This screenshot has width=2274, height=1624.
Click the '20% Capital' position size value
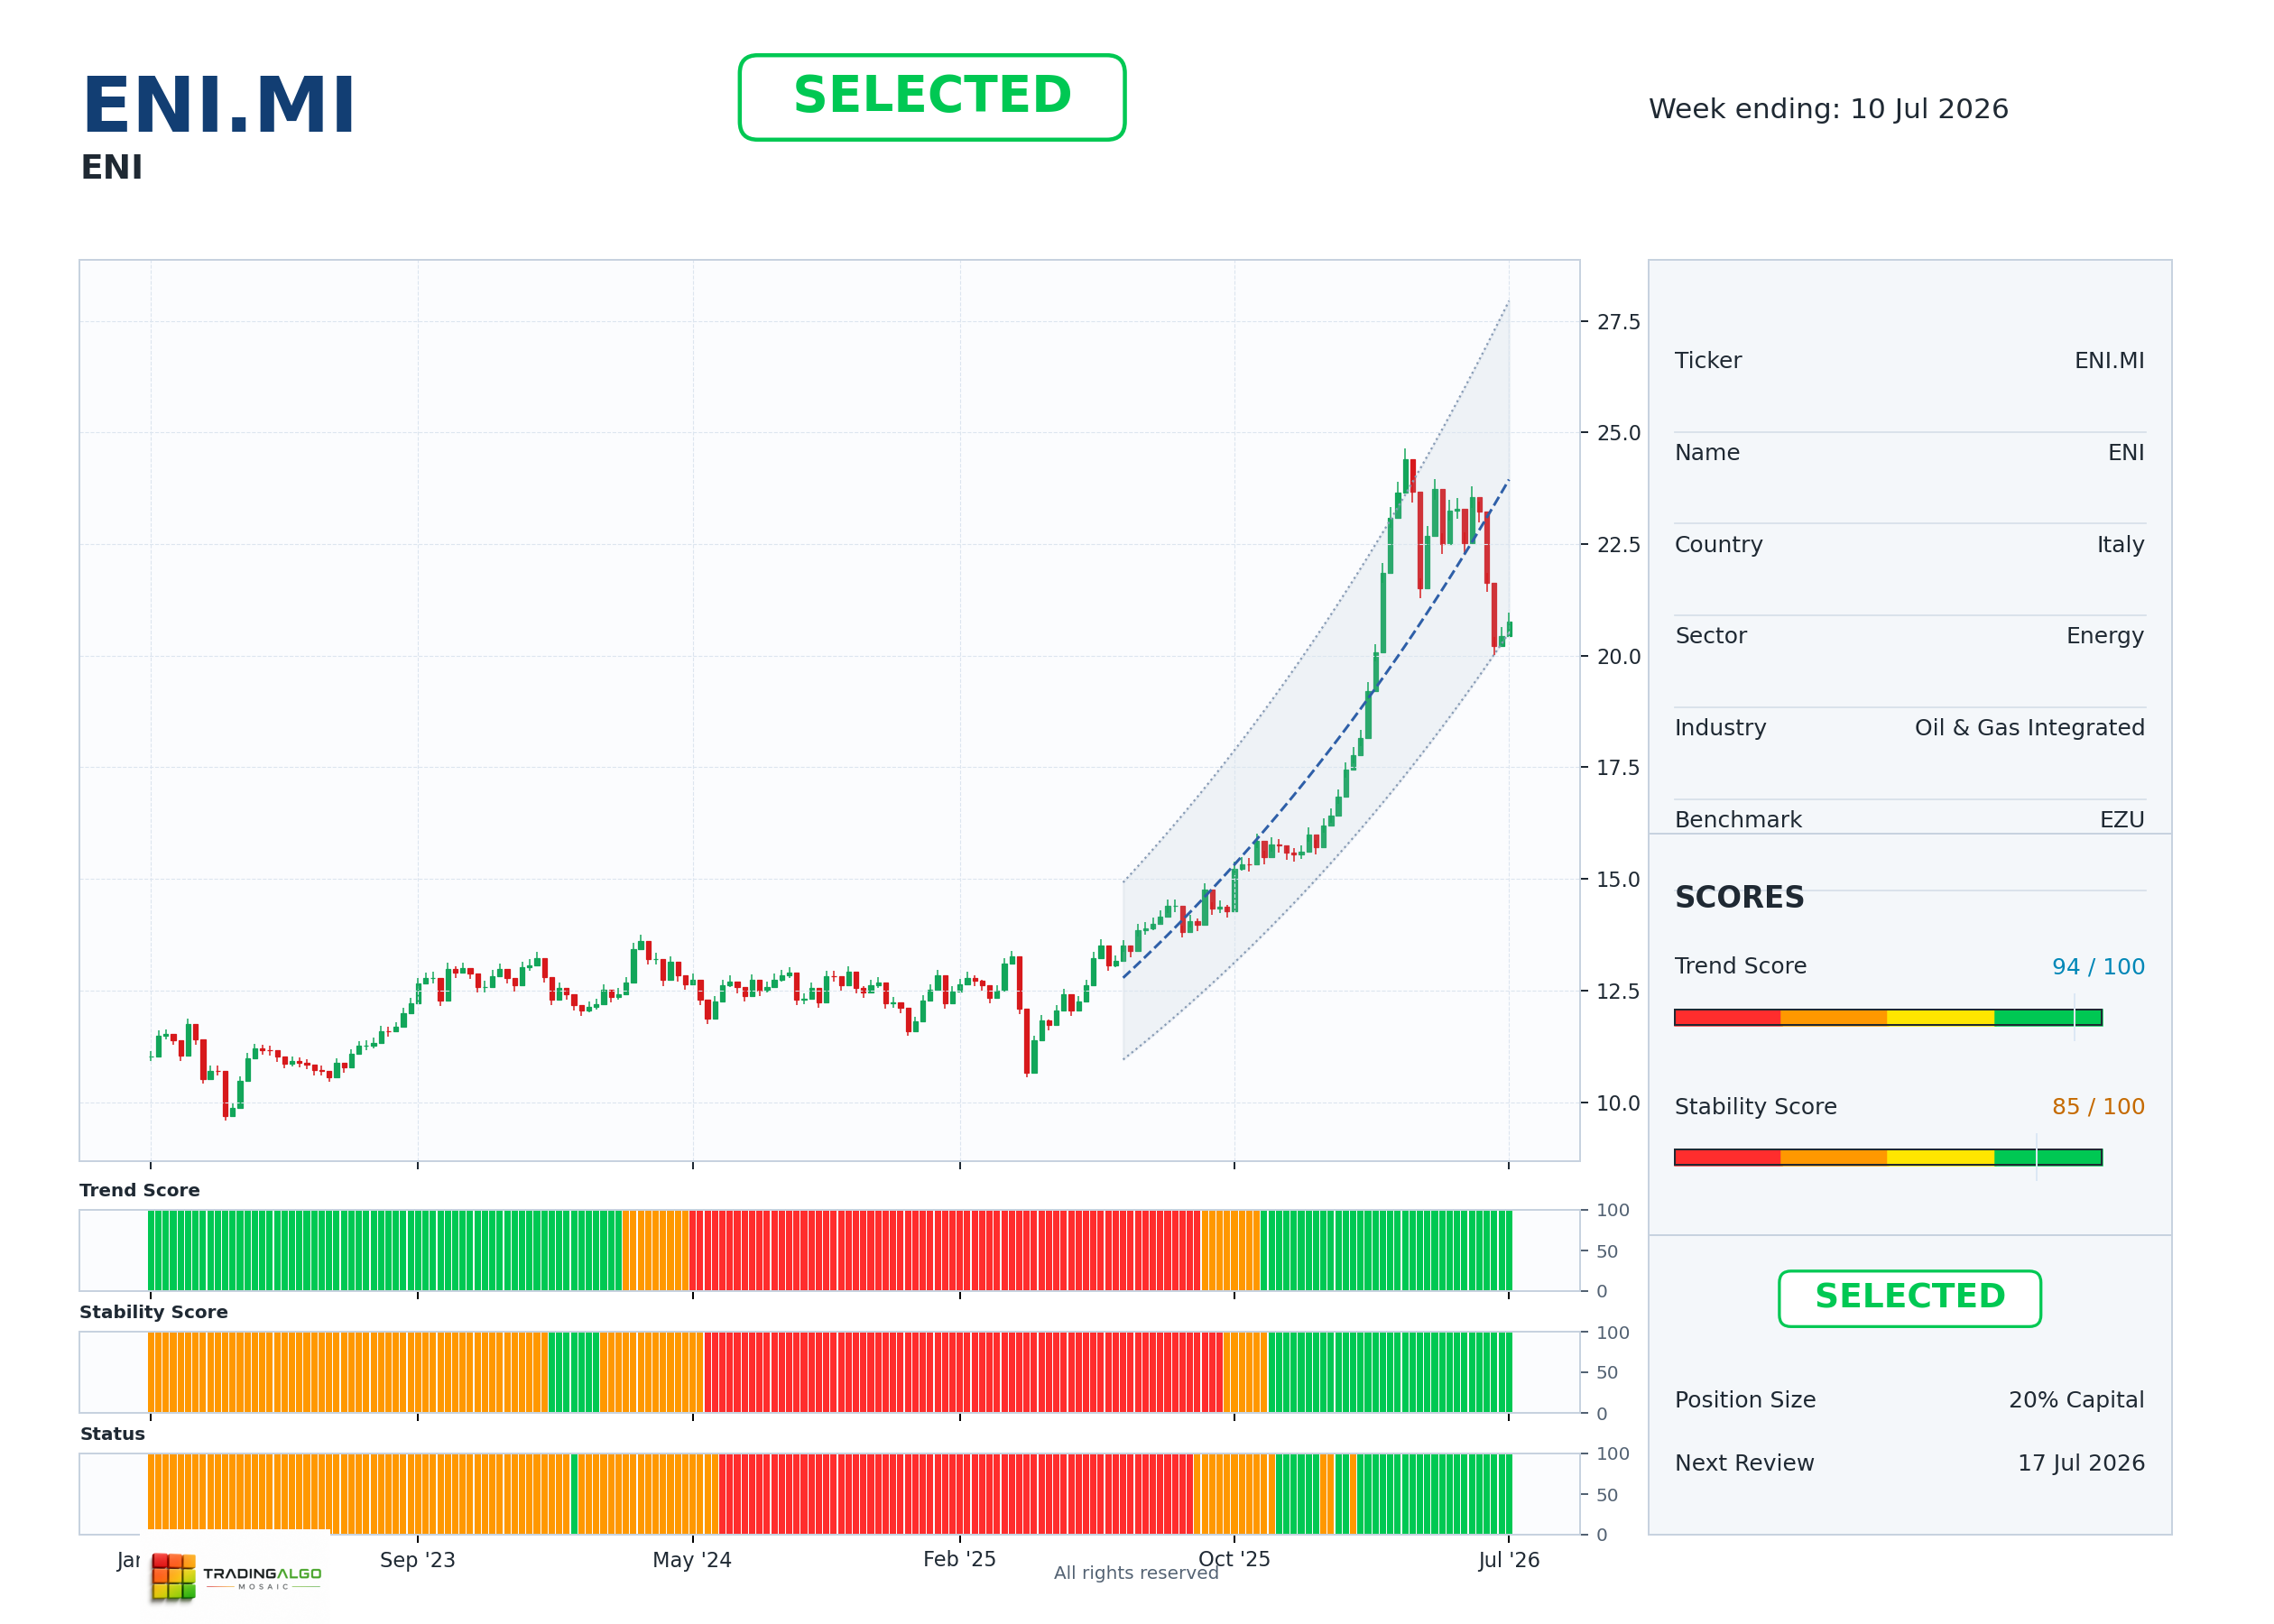pos(2076,1400)
